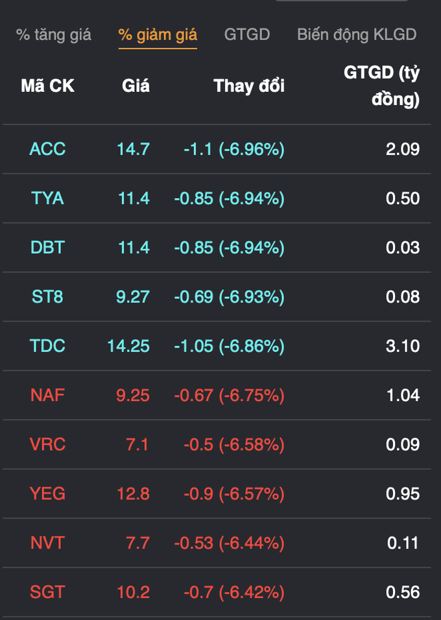The image size is (441, 620).
Task: Select the TDC trading value 3.10
Action: point(403,346)
